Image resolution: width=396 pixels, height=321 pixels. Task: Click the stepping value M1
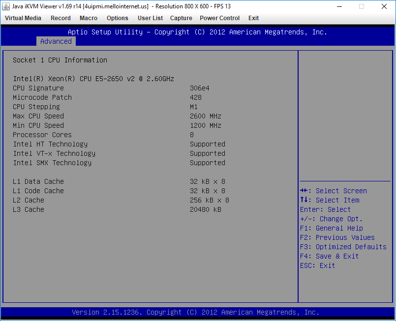point(194,107)
